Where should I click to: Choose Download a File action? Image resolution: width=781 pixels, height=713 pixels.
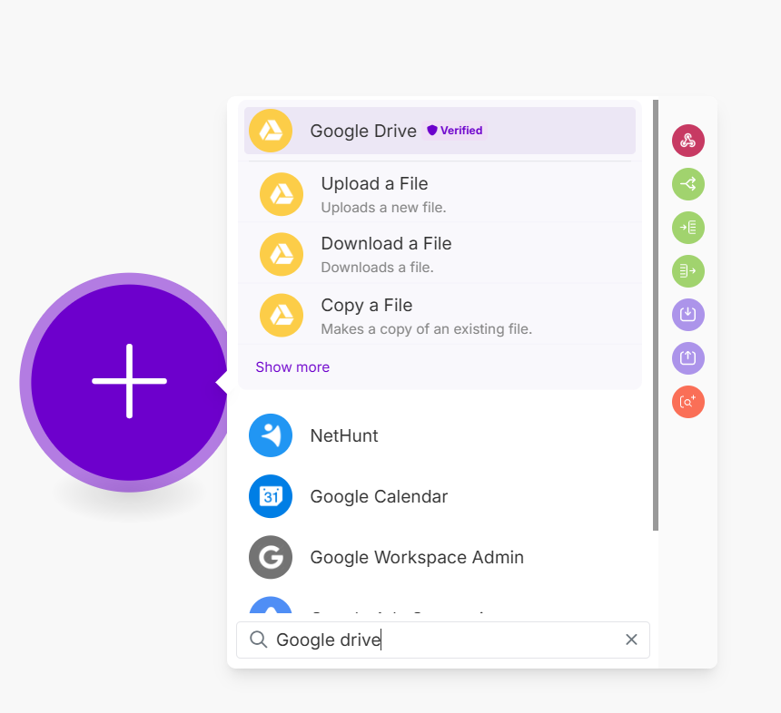pos(440,254)
